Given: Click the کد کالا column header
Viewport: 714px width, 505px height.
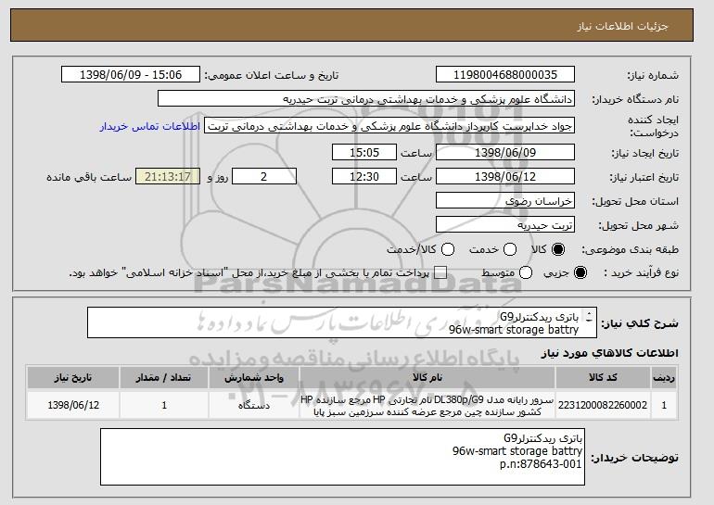Looking at the screenshot, I should point(603,378).
